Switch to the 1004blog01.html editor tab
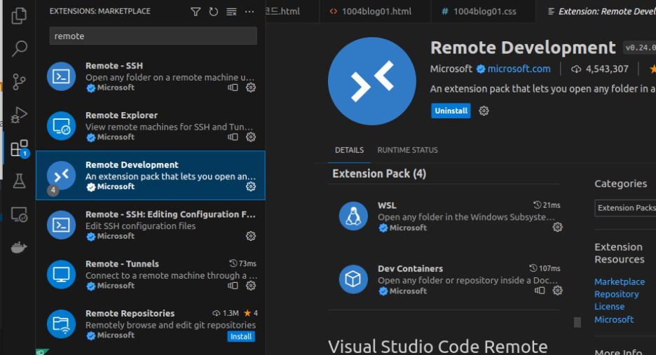The image size is (656, 355). (375, 11)
